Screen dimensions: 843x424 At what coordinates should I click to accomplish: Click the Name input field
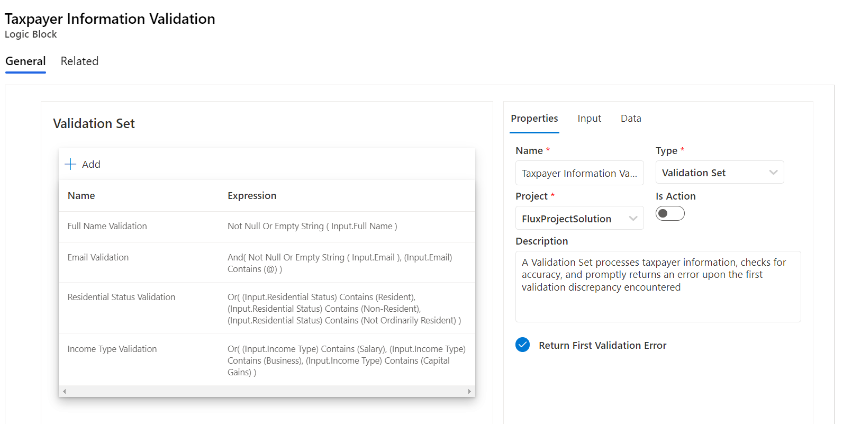click(579, 173)
